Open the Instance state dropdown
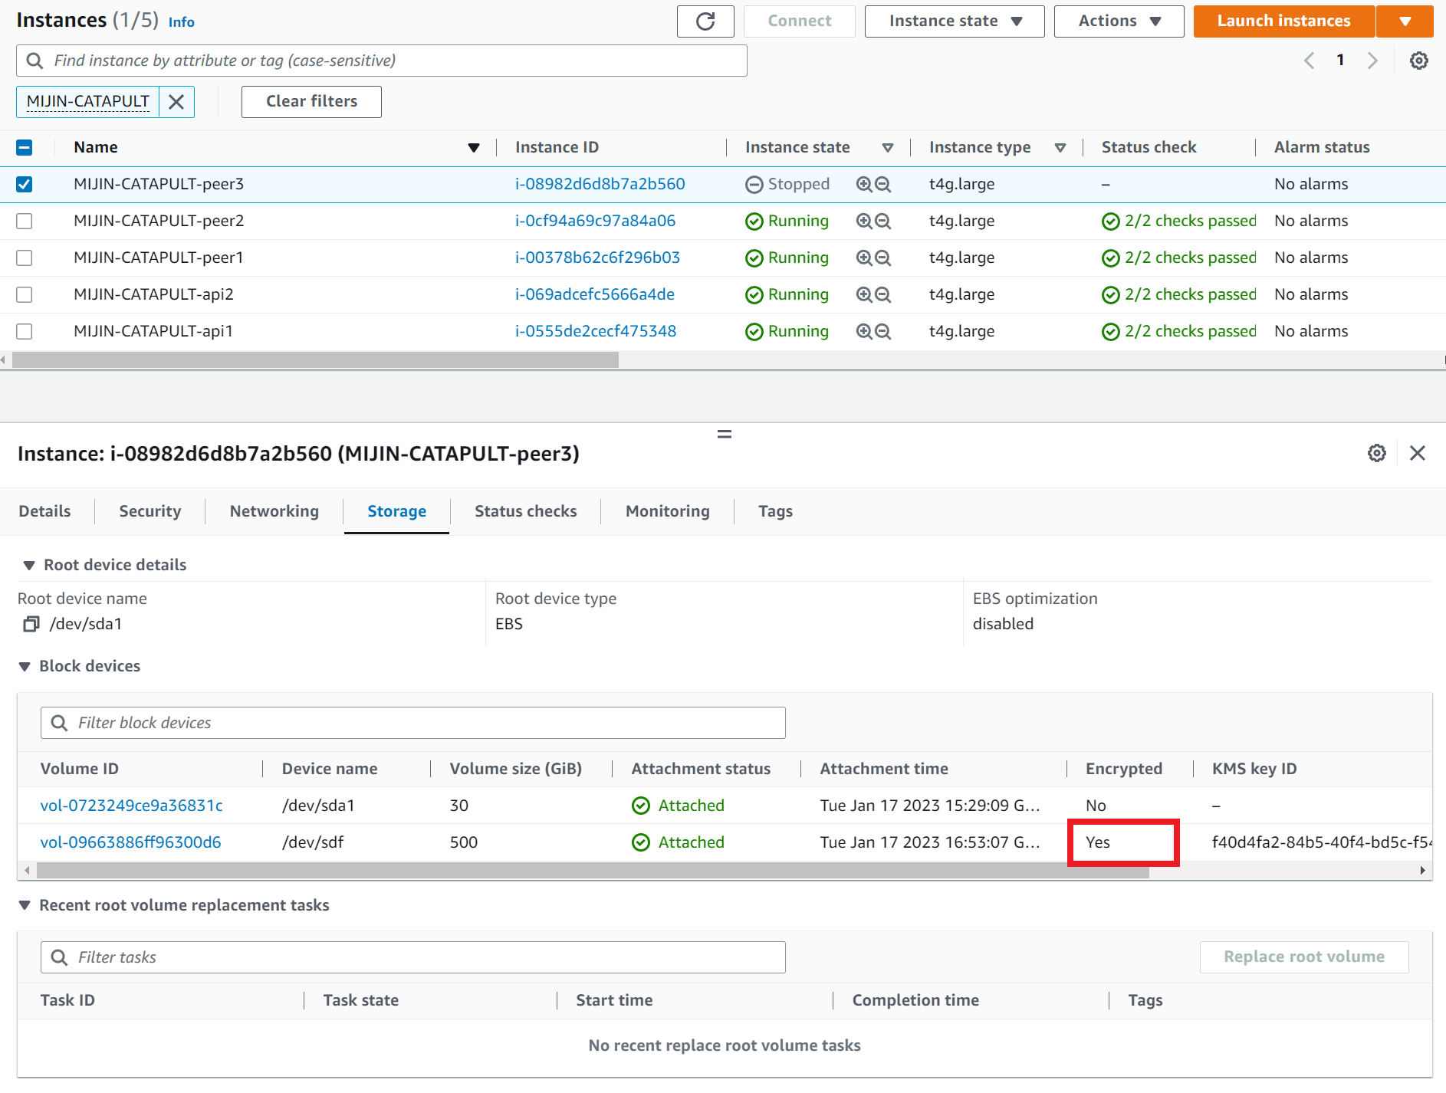 (955, 21)
